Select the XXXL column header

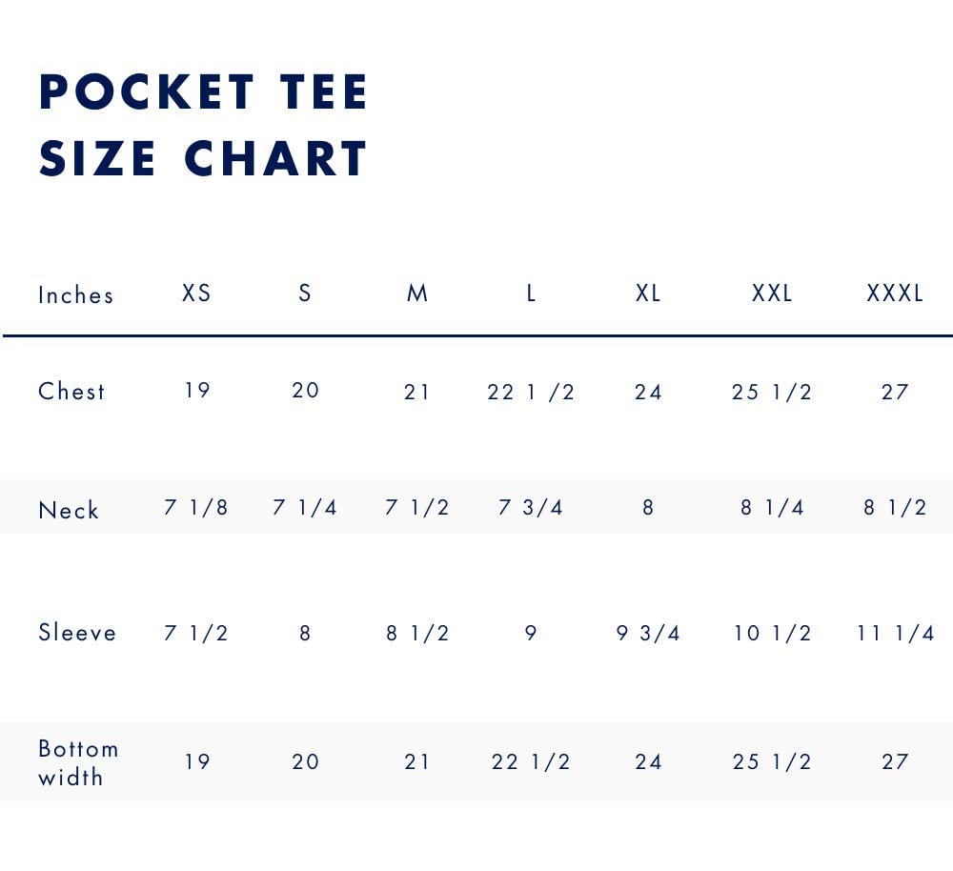point(895,294)
